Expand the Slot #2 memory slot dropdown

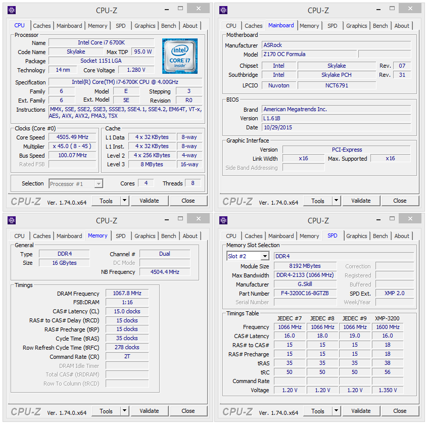(x=265, y=256)
